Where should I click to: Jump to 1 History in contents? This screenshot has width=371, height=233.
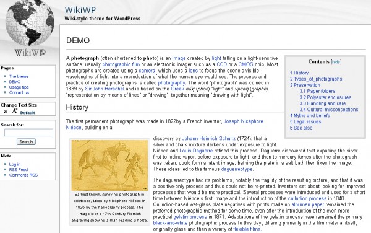[x=299, y=73]
